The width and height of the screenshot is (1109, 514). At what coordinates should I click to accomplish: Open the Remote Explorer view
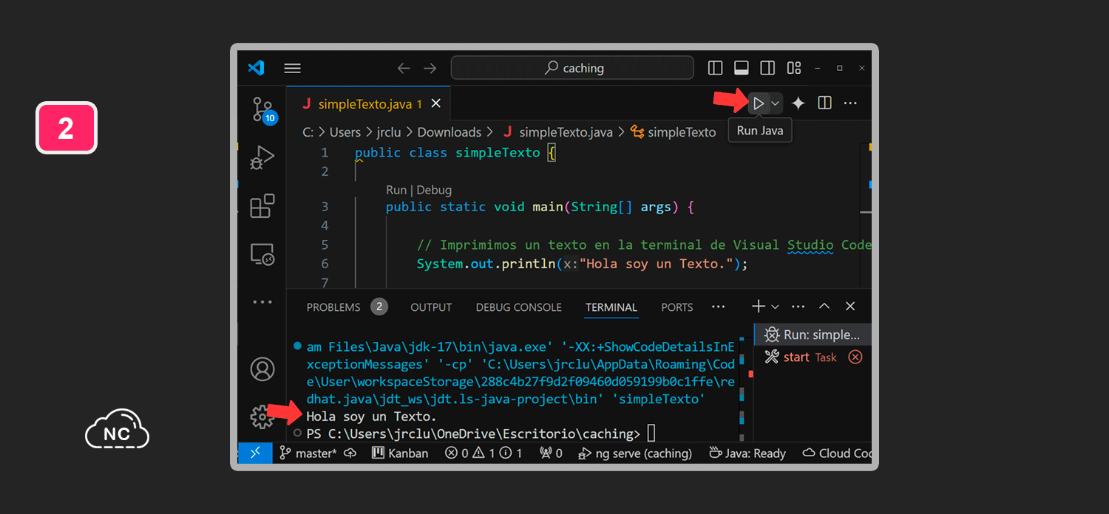coord(262,255)
